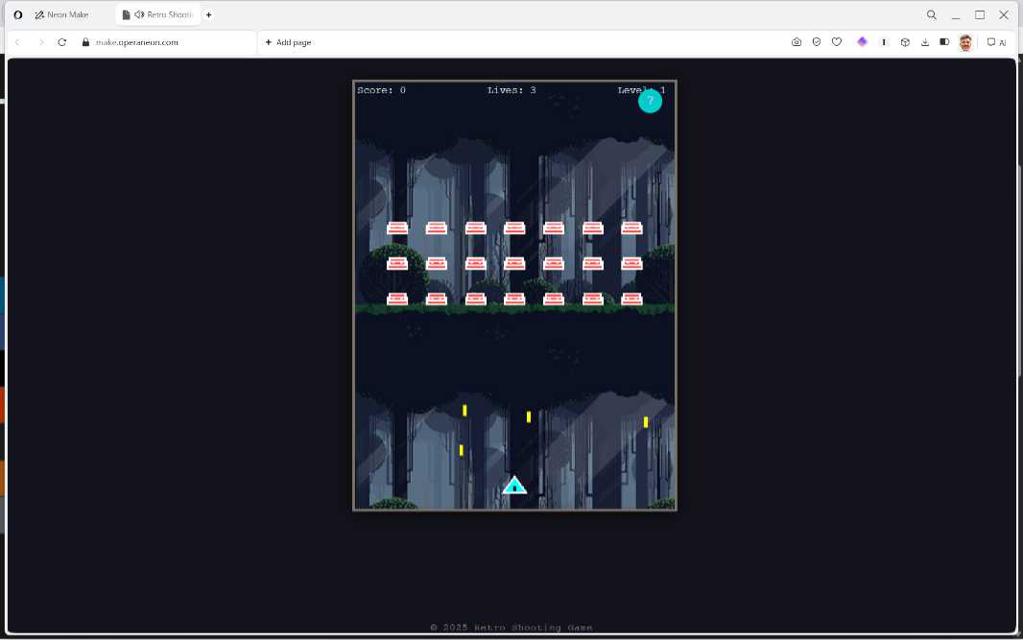The height and width of the screenshot is (640, 1023).
Task: Open the user profile avatar
Action: pyautogui.click(x=965, y=42)
